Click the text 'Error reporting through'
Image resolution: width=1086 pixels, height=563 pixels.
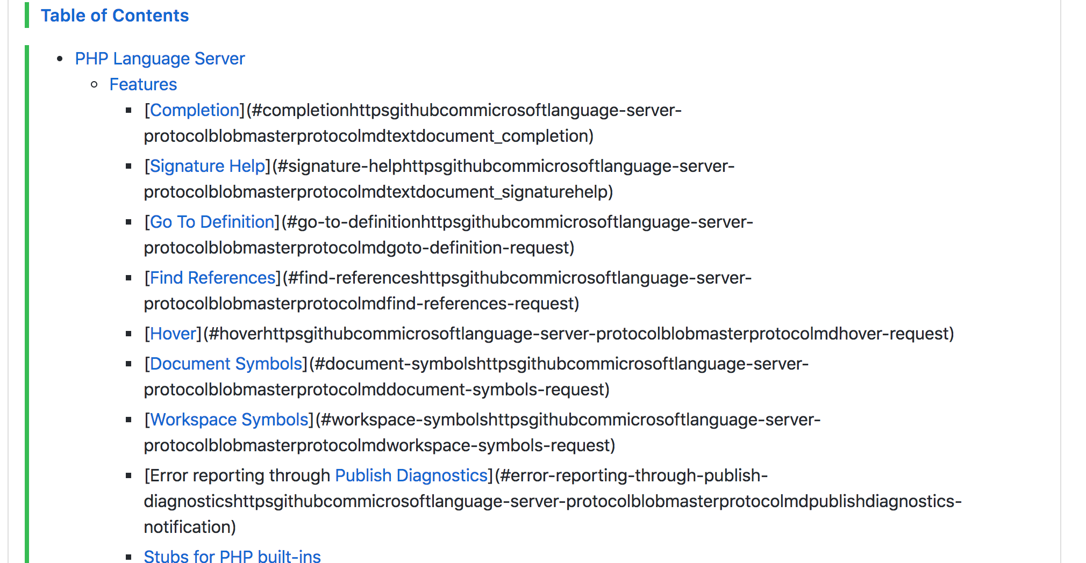(240, 475)
